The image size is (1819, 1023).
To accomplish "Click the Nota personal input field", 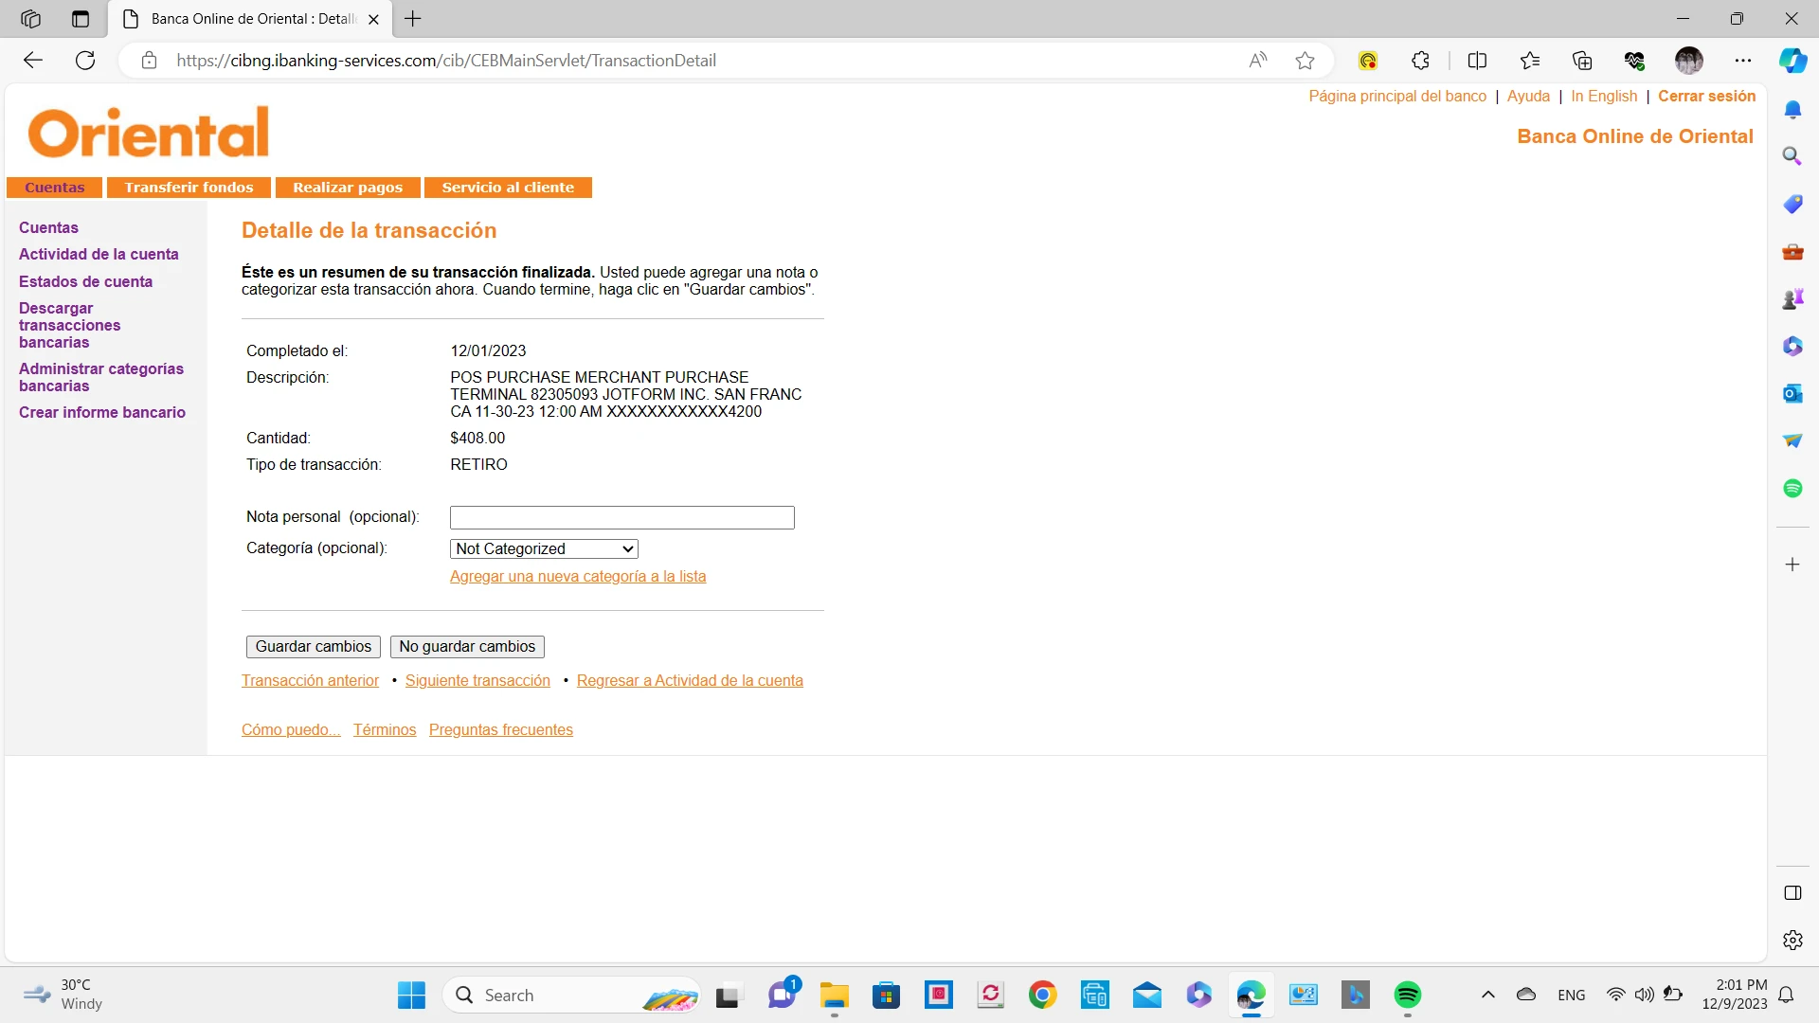I will point(621,517).
